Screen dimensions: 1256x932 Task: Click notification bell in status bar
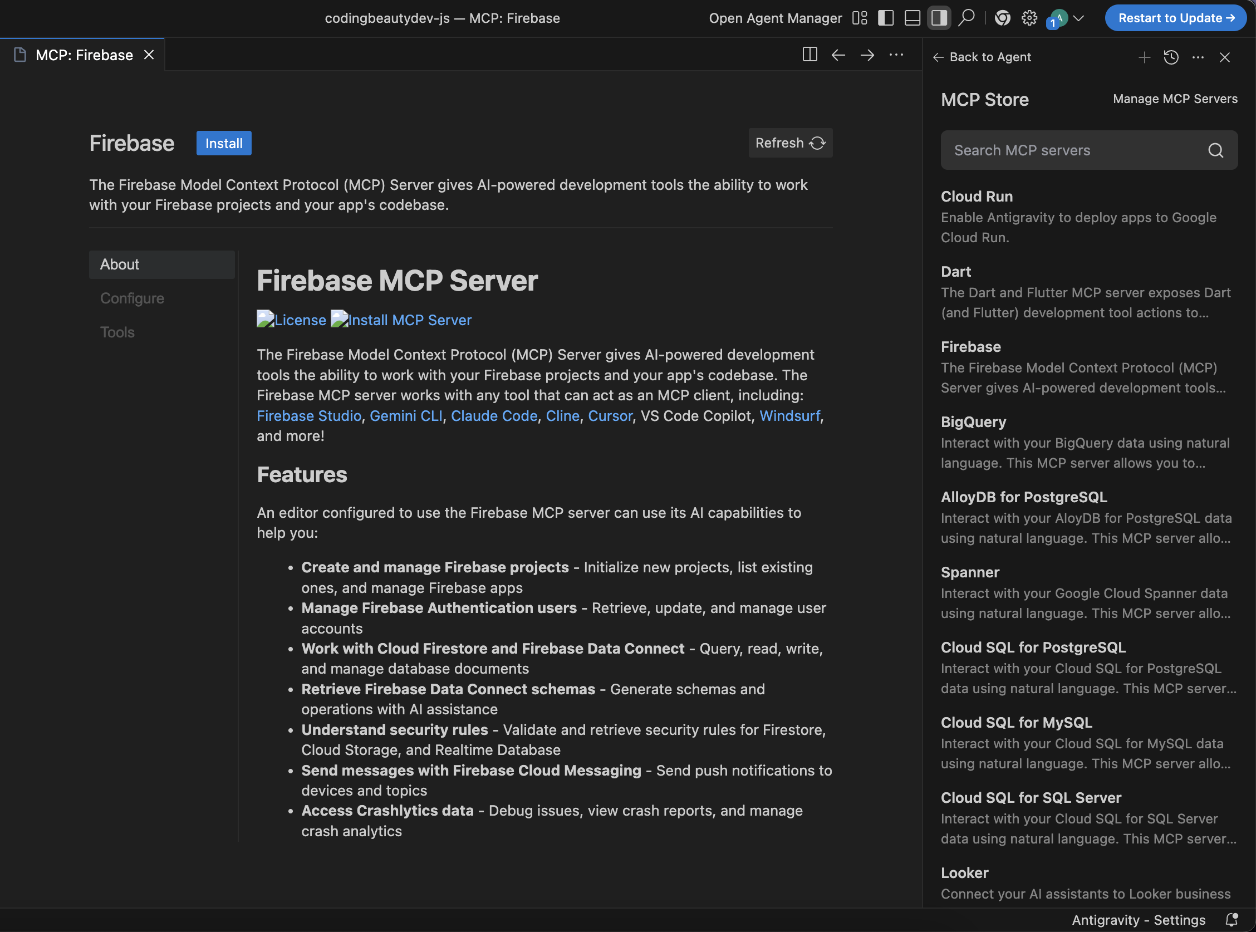(x=1232, y=920)
